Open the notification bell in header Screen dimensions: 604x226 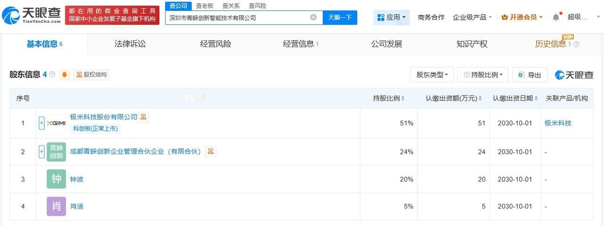[556, 17]
